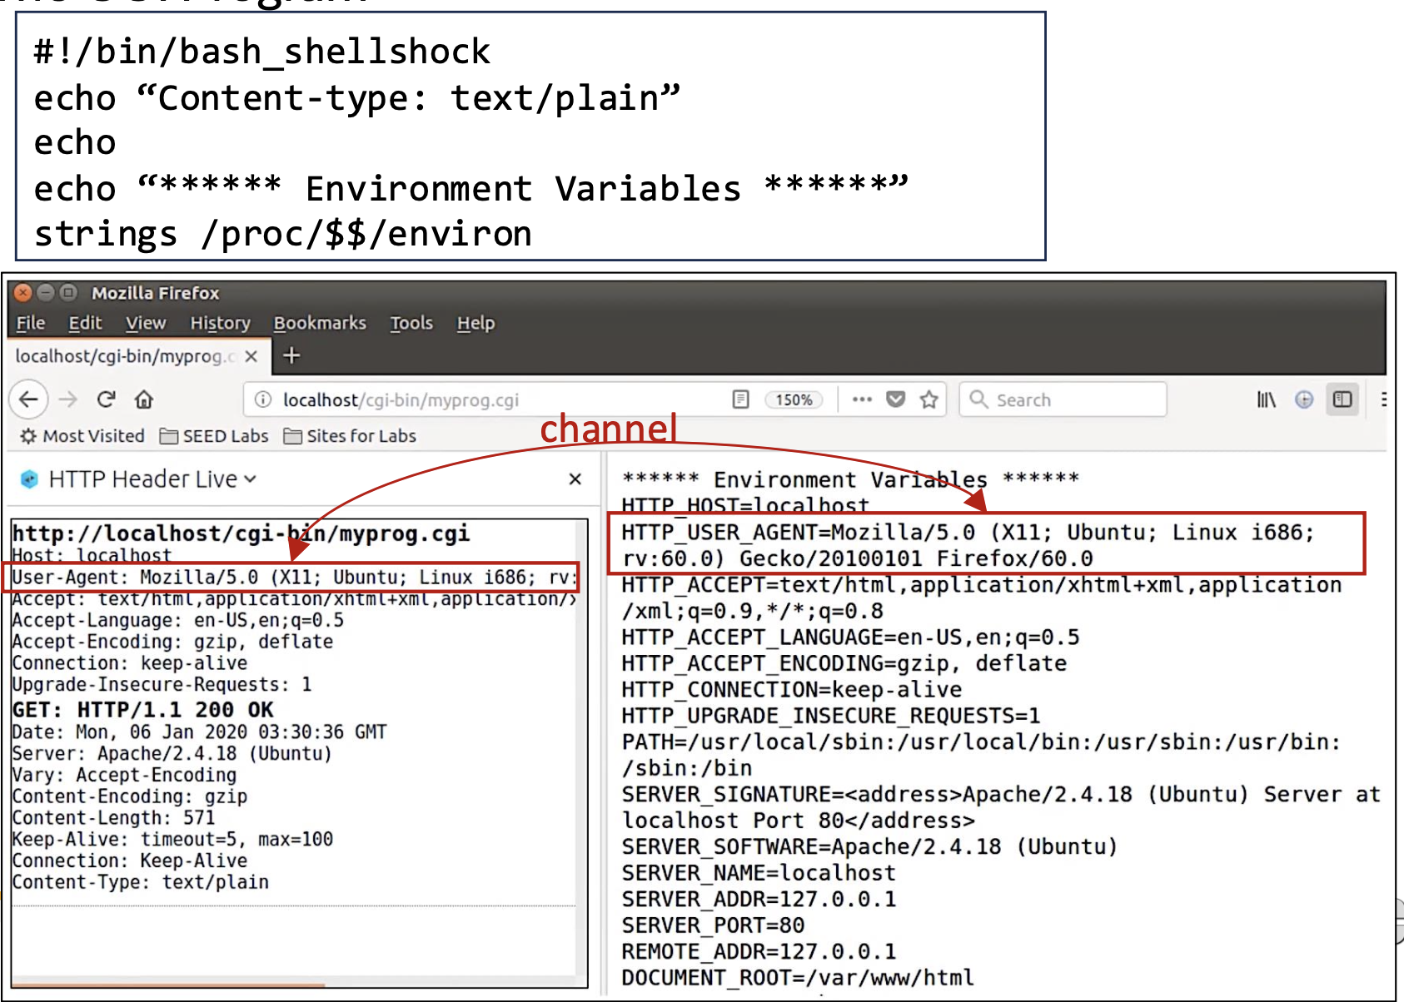Image resolution: width=1404 pixels, height=1002 pixels.
Task: Close the localhost/cgi-bin/myprog tab
Action: 251,356
